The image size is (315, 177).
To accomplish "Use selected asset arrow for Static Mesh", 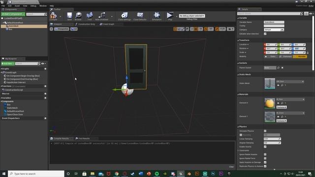I will tap(278, 85).
